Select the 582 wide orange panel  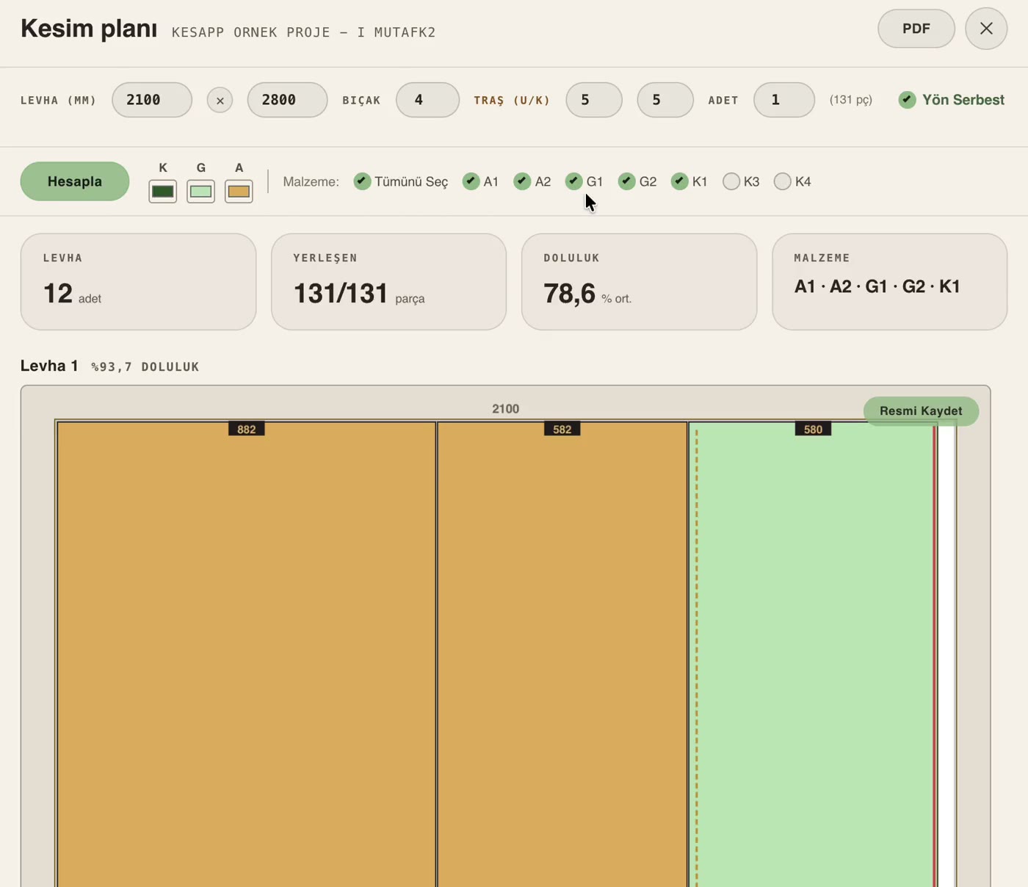[x=562, y=654]
